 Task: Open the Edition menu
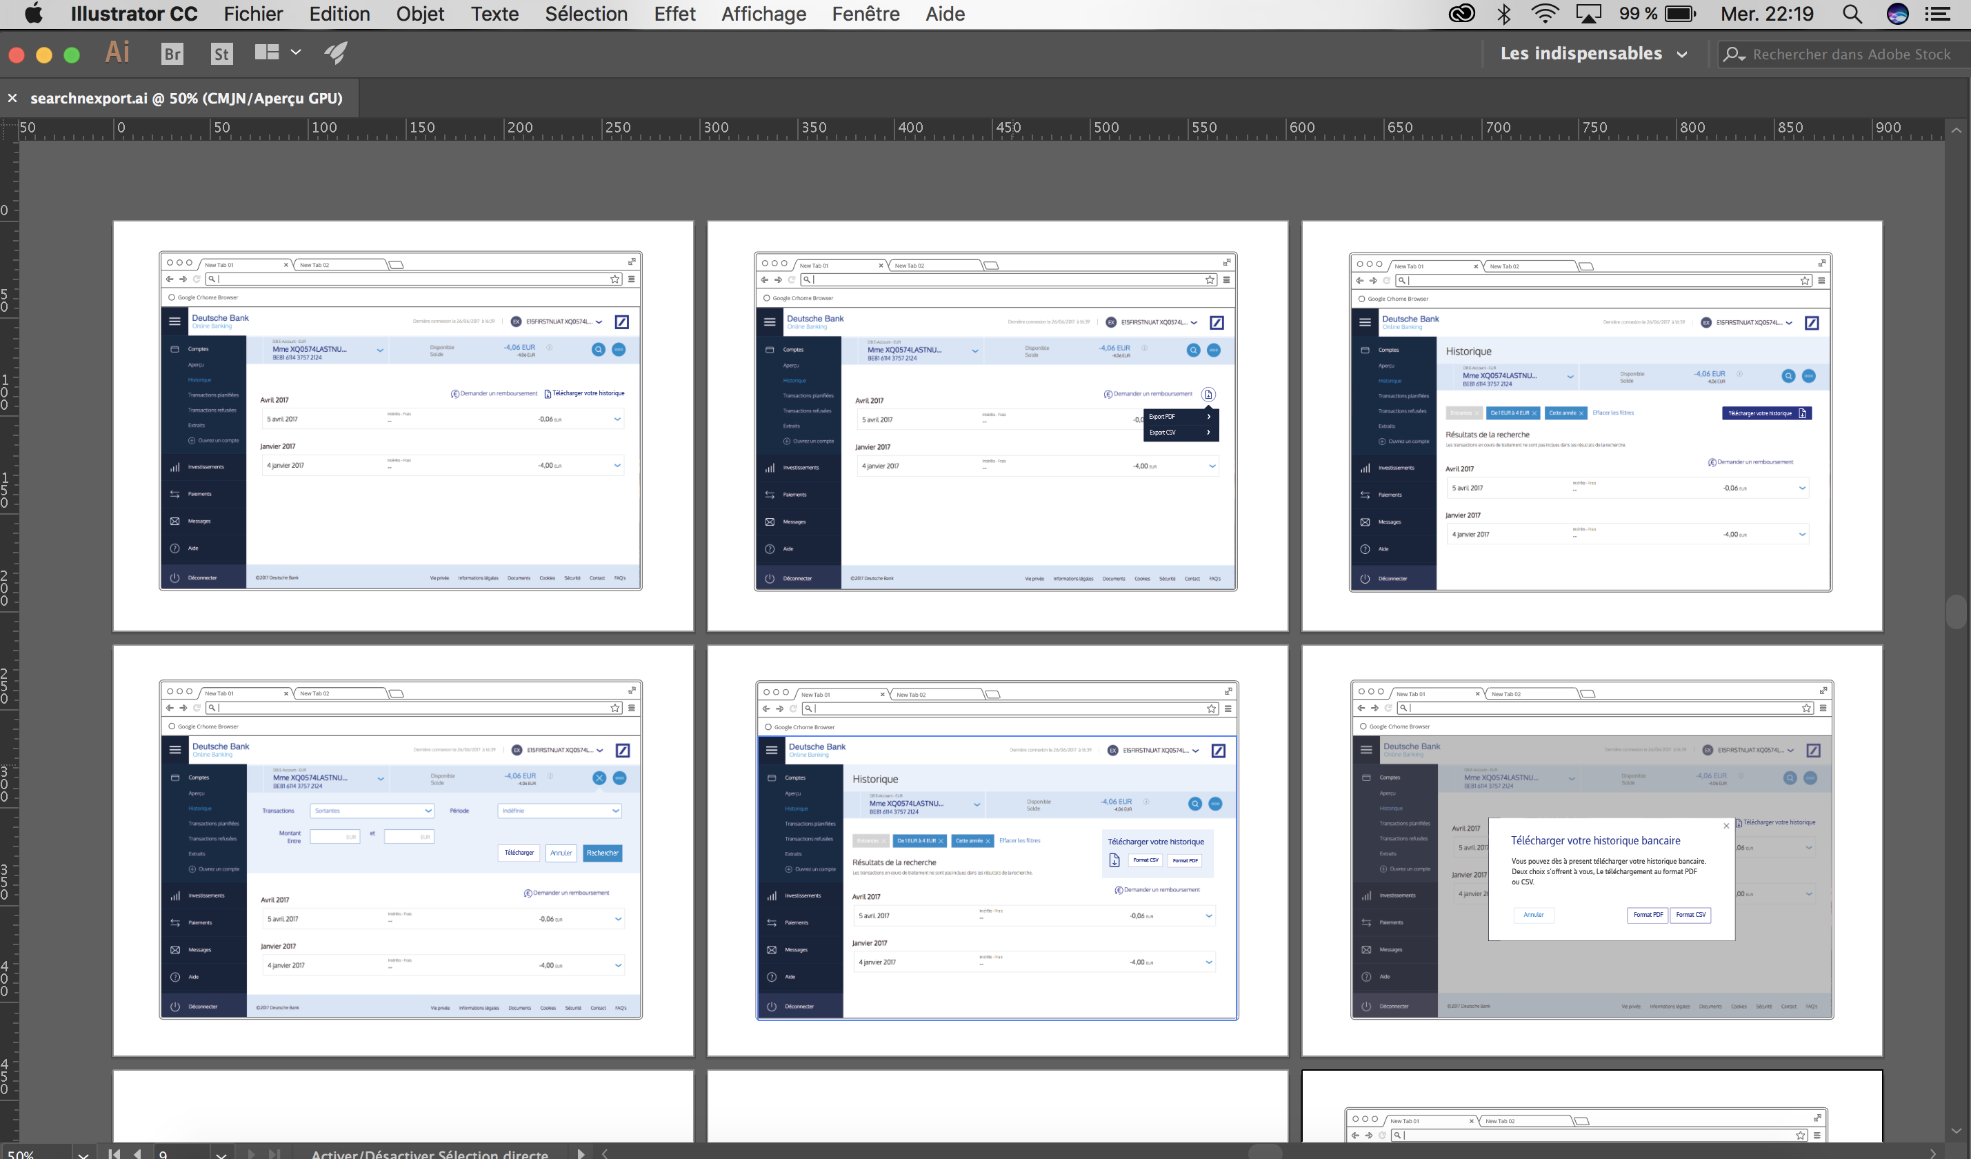[x=339, y=13]
